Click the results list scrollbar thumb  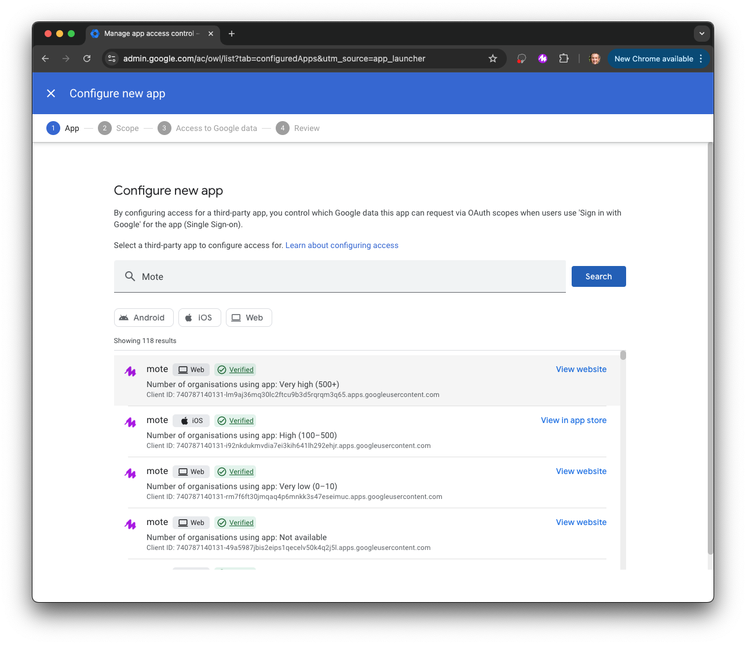pyautogui.click(x=623, y=355)
